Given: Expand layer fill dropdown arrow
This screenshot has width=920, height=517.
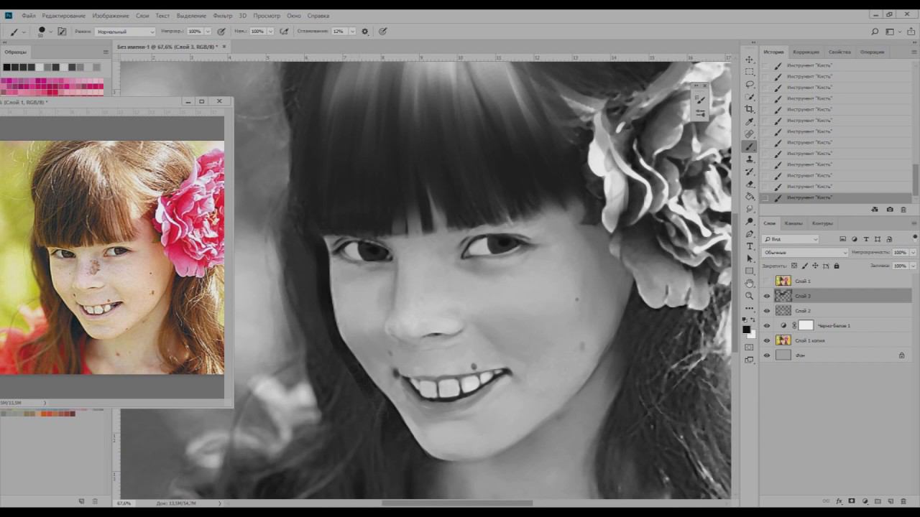Looking at the screenshot, I should [x=914, y=266].
